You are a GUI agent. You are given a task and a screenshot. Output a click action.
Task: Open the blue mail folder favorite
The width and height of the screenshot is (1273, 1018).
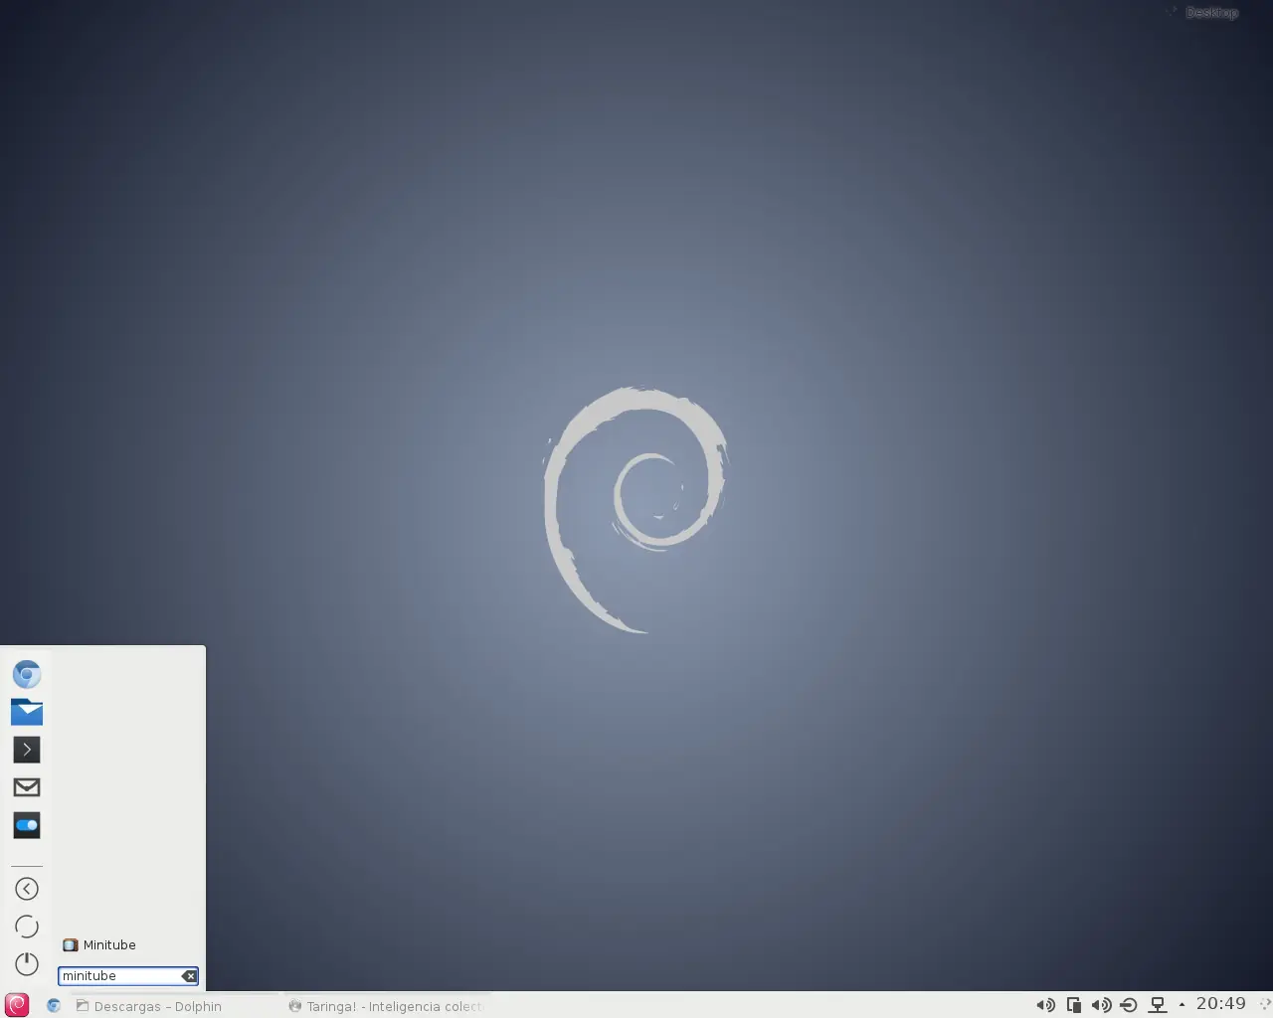27,712
